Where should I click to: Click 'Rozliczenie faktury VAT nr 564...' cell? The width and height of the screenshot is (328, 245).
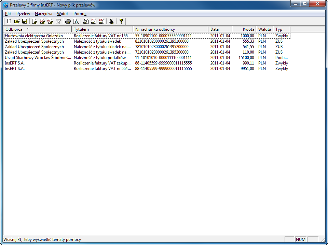[102, 68]
